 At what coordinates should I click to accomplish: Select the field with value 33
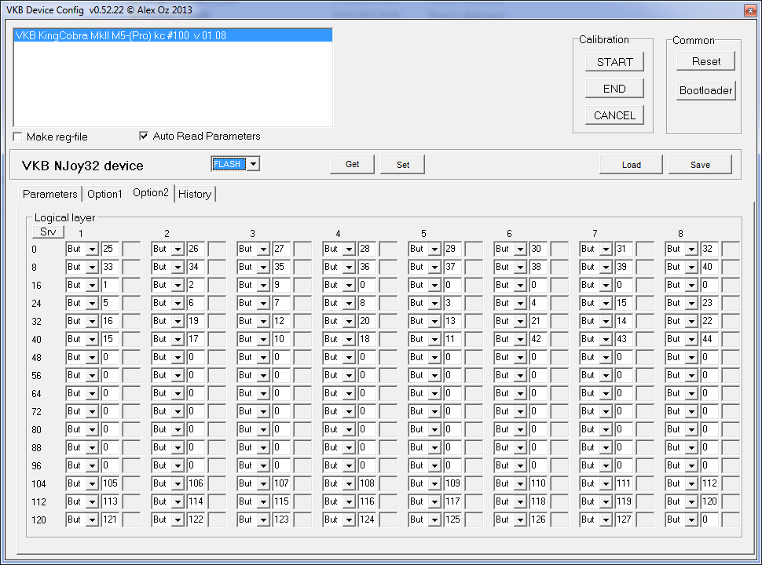tap(110, 267)
